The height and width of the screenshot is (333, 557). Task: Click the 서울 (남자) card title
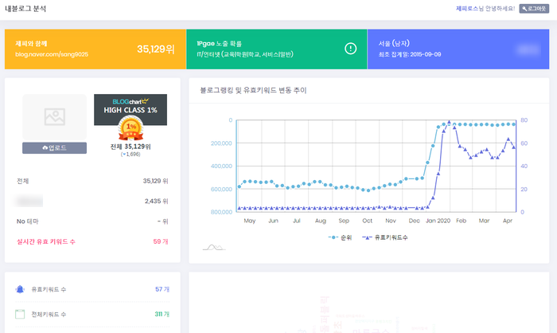(394, 43)
